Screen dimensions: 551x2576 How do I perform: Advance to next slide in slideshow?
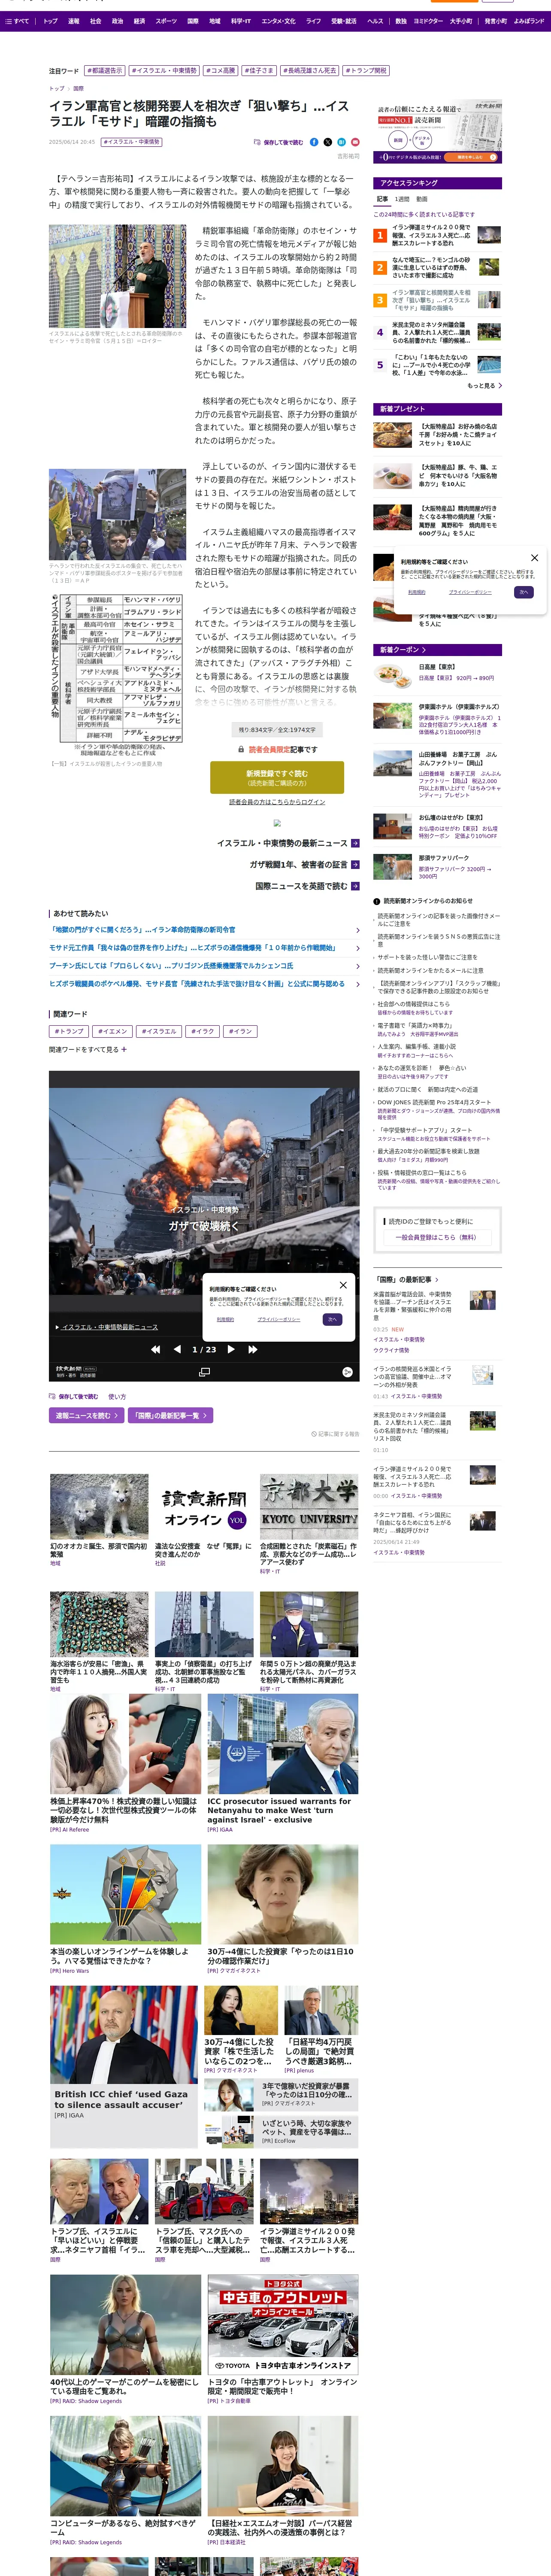pyautogui.click(x=231, y=1349)
